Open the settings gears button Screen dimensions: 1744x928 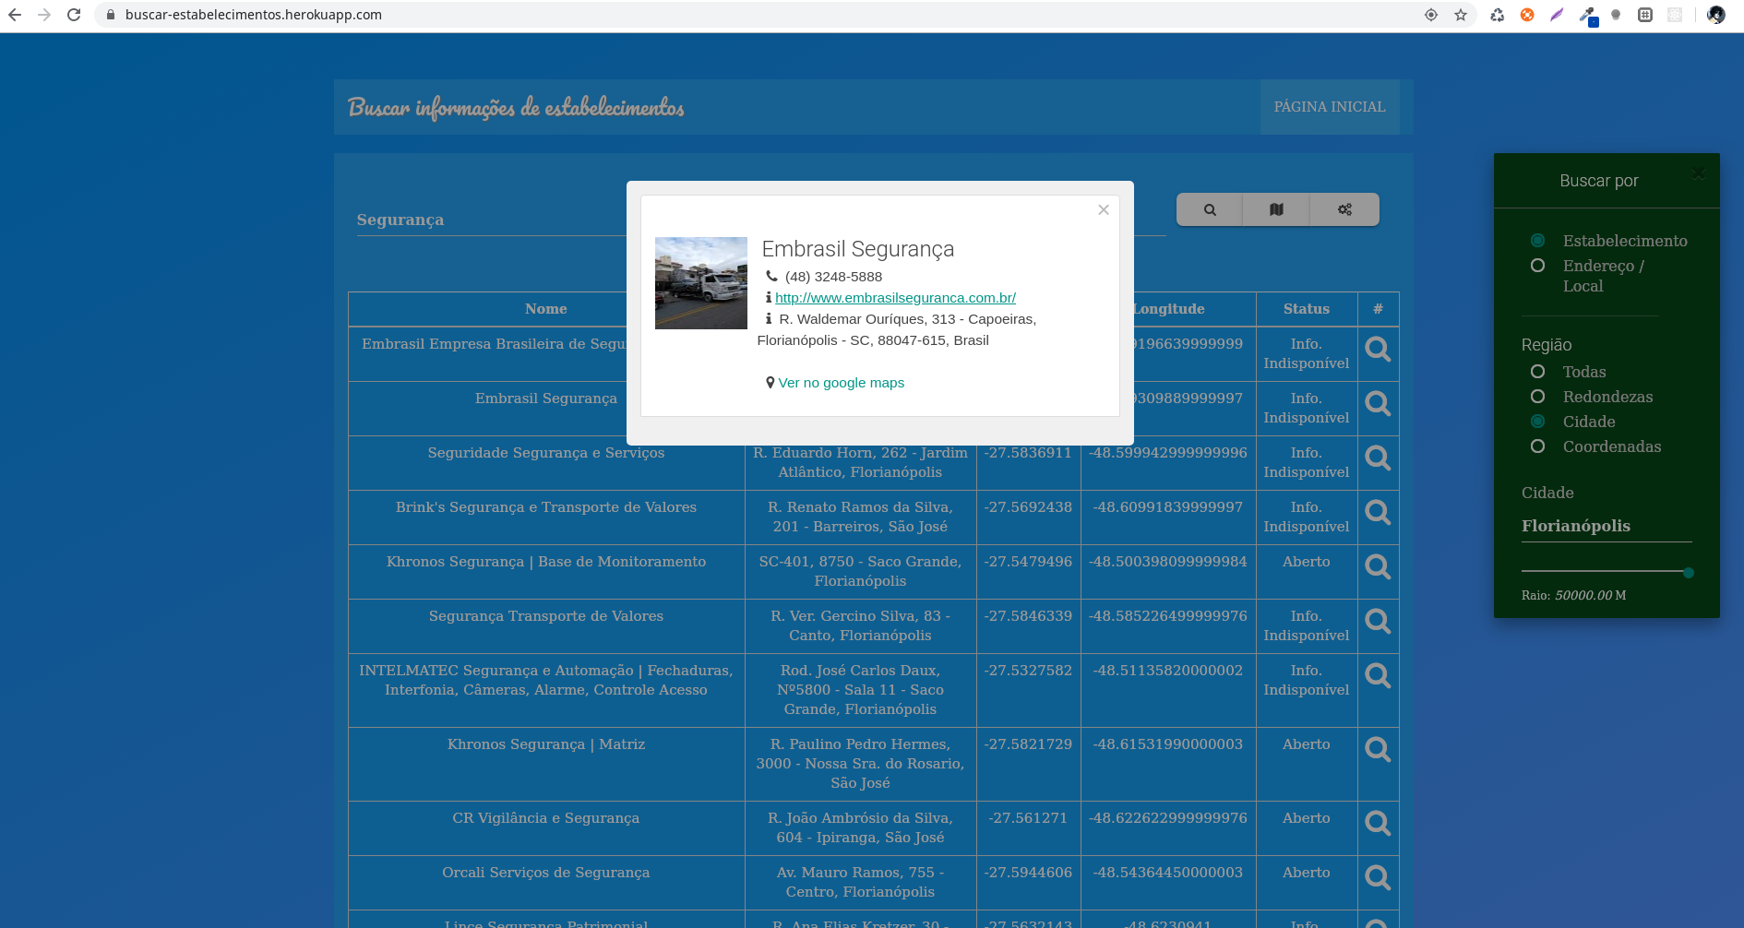click(1344, 209)
